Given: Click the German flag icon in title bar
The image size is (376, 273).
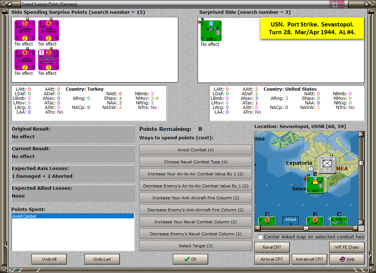Looking at the screenshot, I should click(x=336, y=4).
